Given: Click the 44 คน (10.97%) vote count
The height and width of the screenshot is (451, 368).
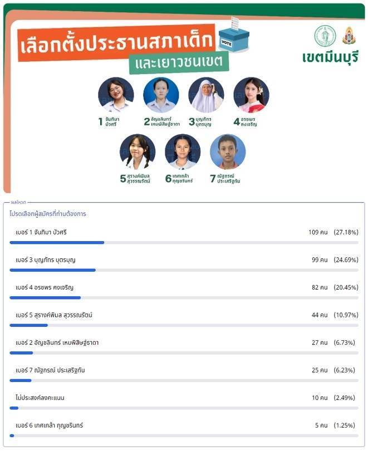Looking at the screenshot, I should tap(335, 315).
